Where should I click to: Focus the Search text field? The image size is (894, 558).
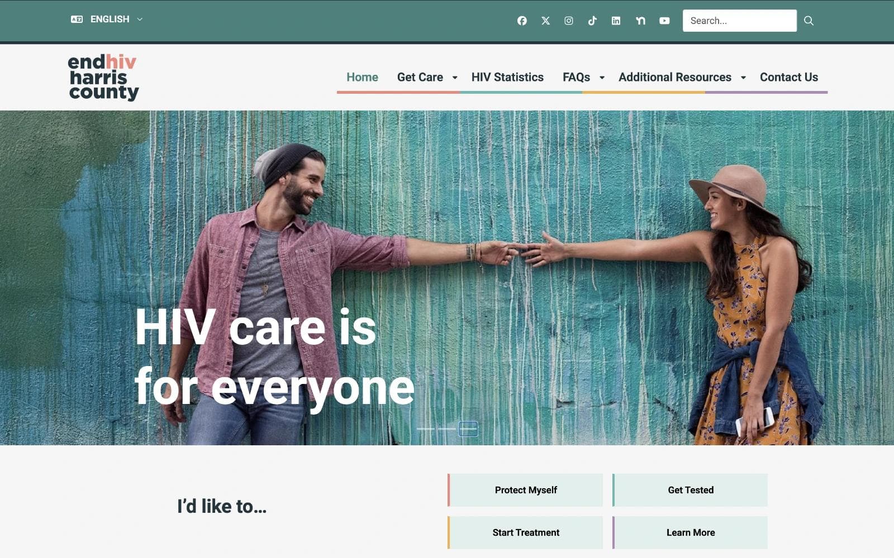coord(739,21)
